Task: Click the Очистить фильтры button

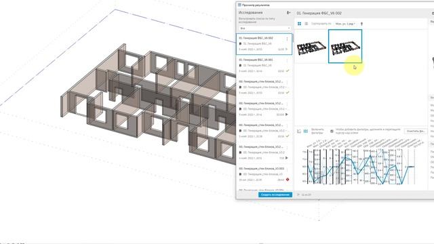Action: [x=415, y=131]
